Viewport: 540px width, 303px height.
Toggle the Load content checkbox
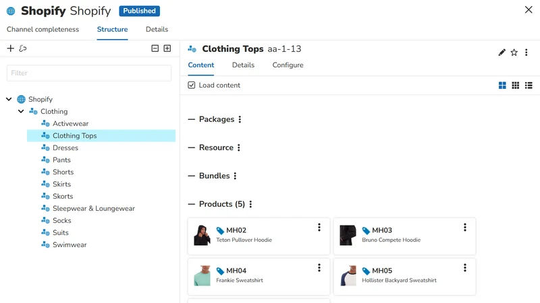[192, 86]
